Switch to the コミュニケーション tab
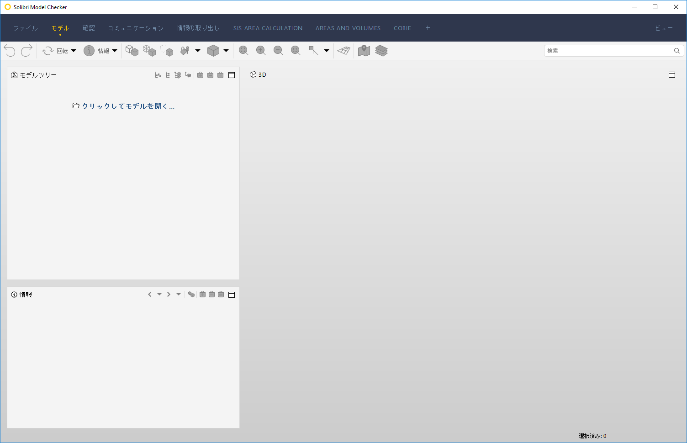The image size is (687, 443). [136, 28]
